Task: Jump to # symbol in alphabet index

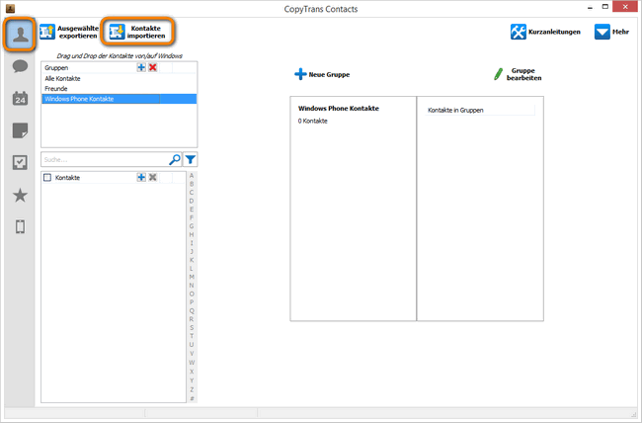Action: coord(192,398)
